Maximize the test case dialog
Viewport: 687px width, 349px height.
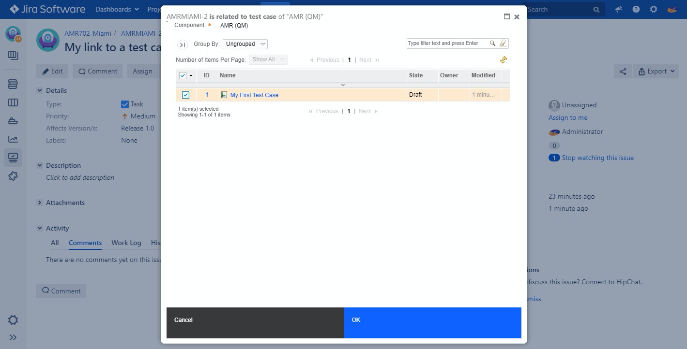pyautogui.click(x=507, y=16)
